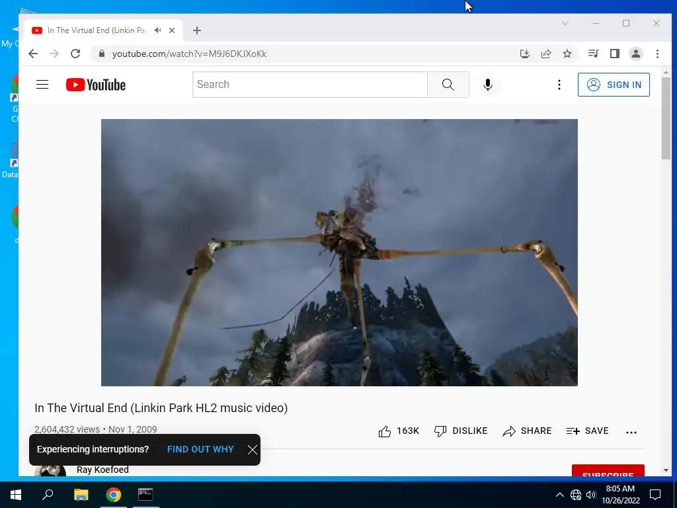Click volume speaker tray icon
This screenshot has height=508, width=677.
(x=591, y=495)
